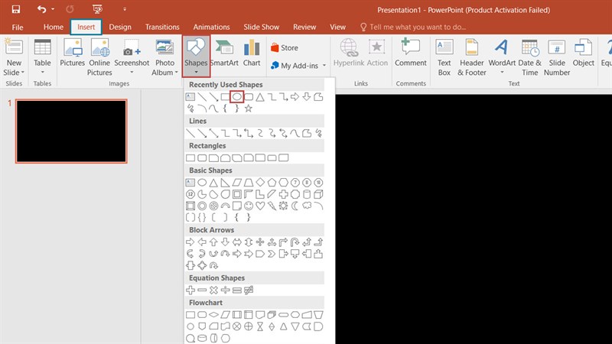This screenshot has width=612, height=344.
Task: Expand the Table dropdown
Action: [x=42, y=72]
